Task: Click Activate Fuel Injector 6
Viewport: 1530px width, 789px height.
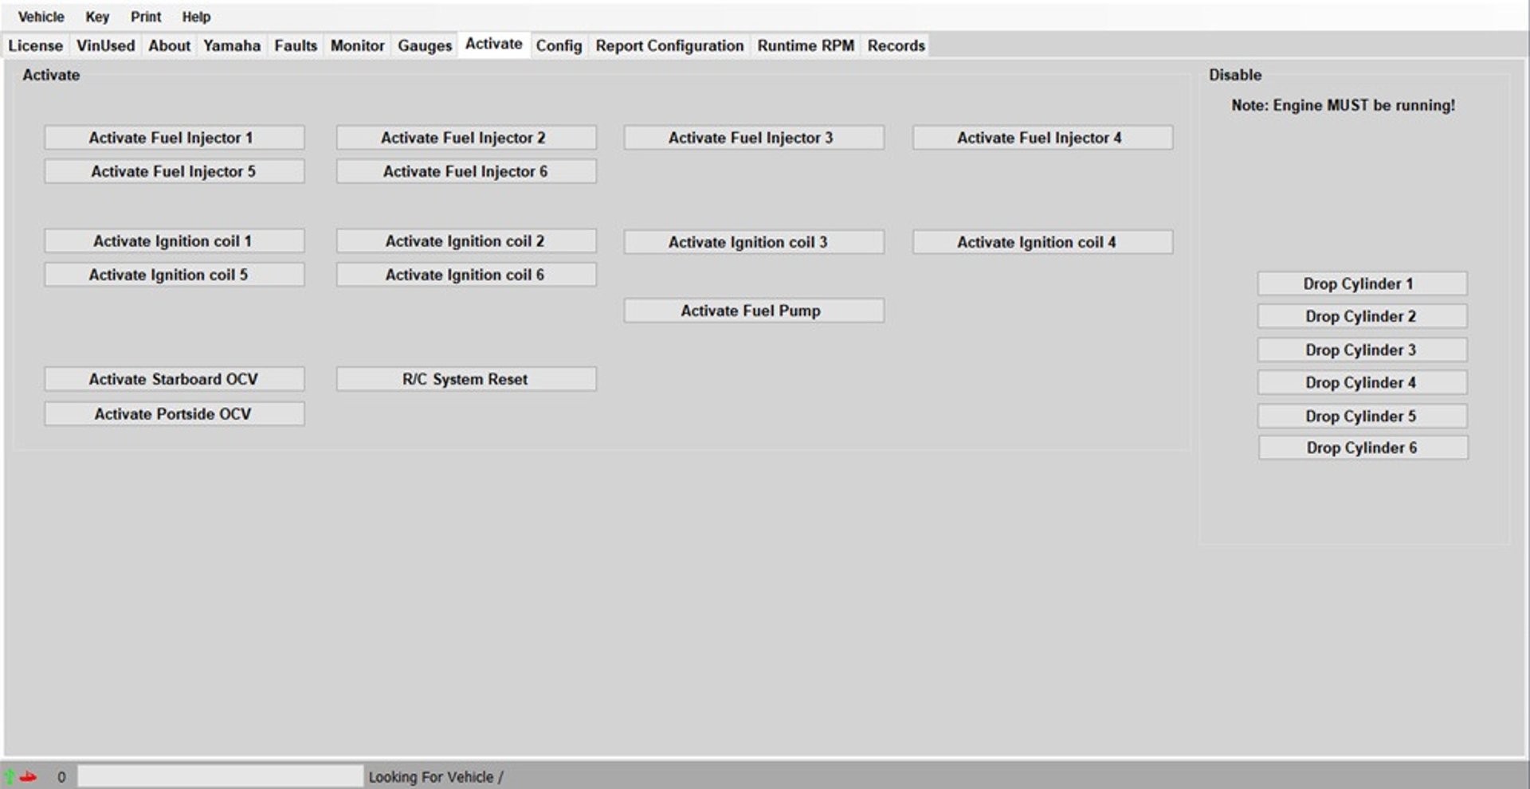Action: pos(466,171)
